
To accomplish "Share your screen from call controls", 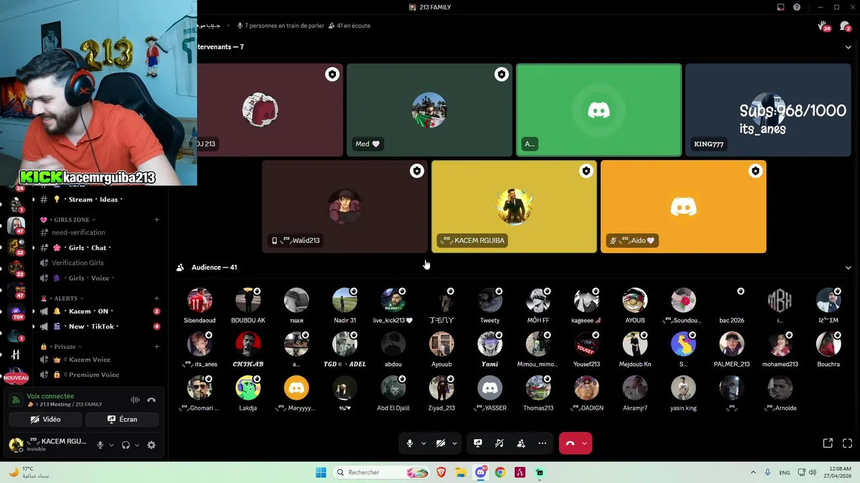I will click(x=478, y=443).
